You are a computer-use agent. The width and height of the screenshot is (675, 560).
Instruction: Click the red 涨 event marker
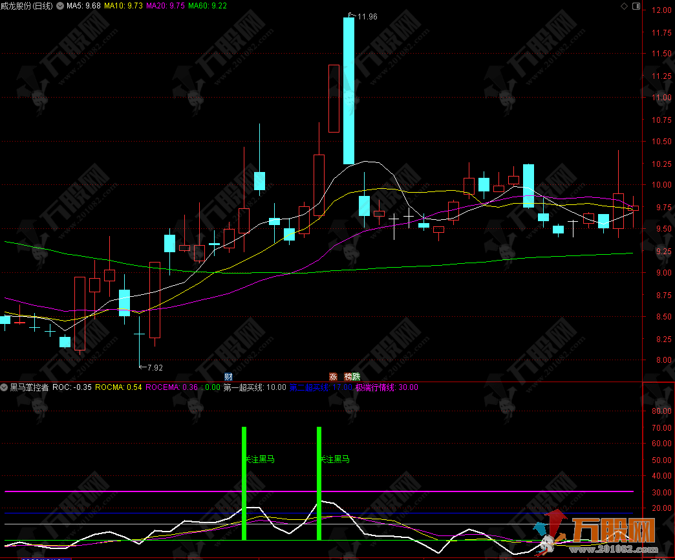point(333,376)
